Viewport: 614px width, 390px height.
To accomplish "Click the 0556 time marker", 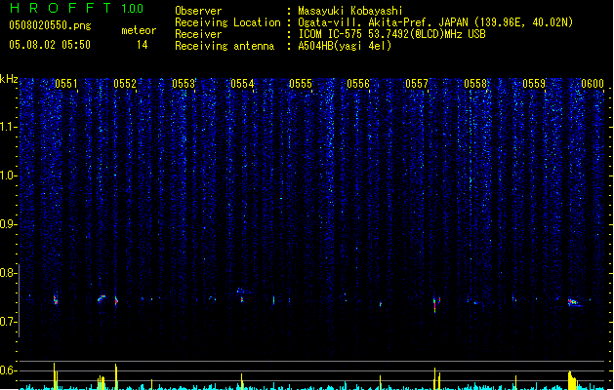I will coord(358,84).
